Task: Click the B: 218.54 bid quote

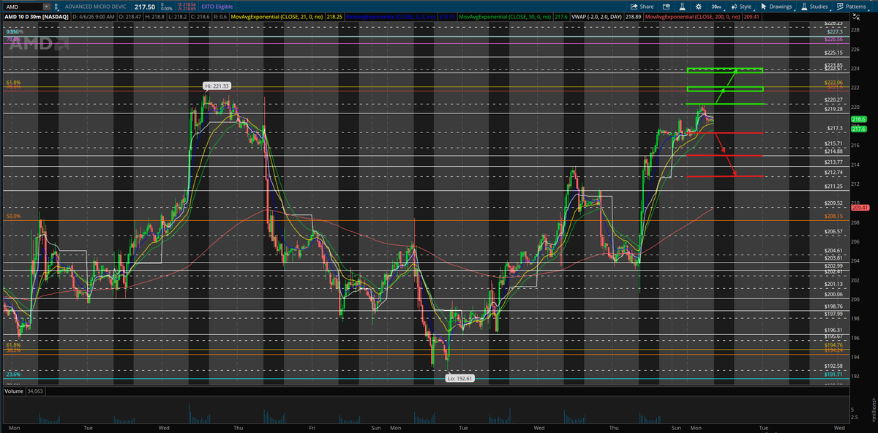Action: [187, 4]
